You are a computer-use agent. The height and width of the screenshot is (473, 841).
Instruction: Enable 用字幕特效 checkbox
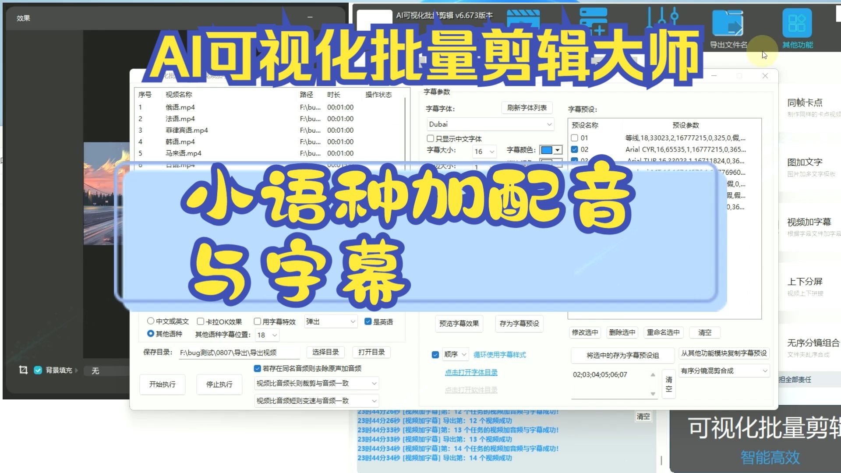258,321
